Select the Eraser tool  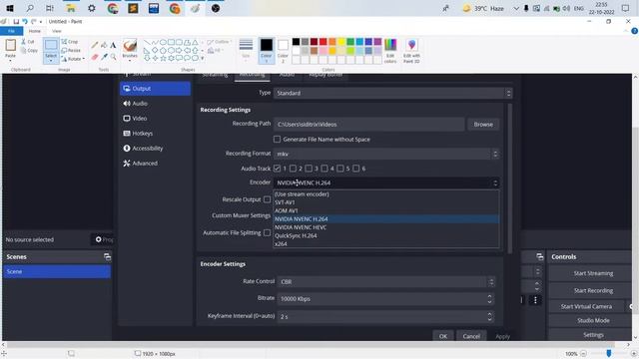click(x=95, y=57)
